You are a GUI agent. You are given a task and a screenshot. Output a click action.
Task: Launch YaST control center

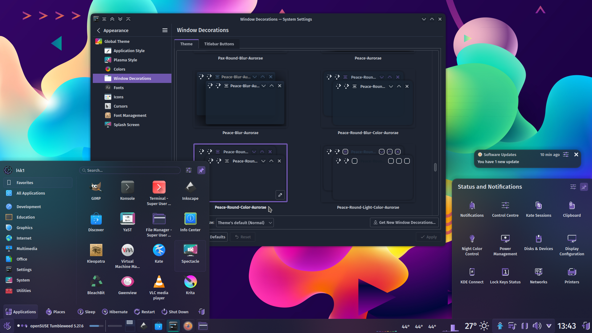(x=127, y=223)
